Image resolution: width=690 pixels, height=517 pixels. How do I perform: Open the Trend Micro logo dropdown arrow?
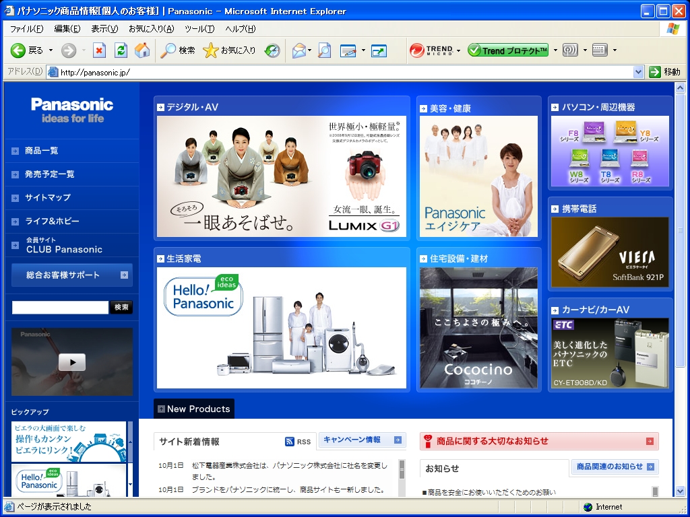458,50
